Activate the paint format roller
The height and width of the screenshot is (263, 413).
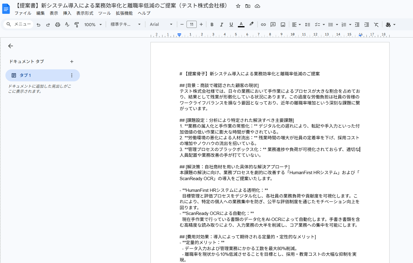coord(77,25)
